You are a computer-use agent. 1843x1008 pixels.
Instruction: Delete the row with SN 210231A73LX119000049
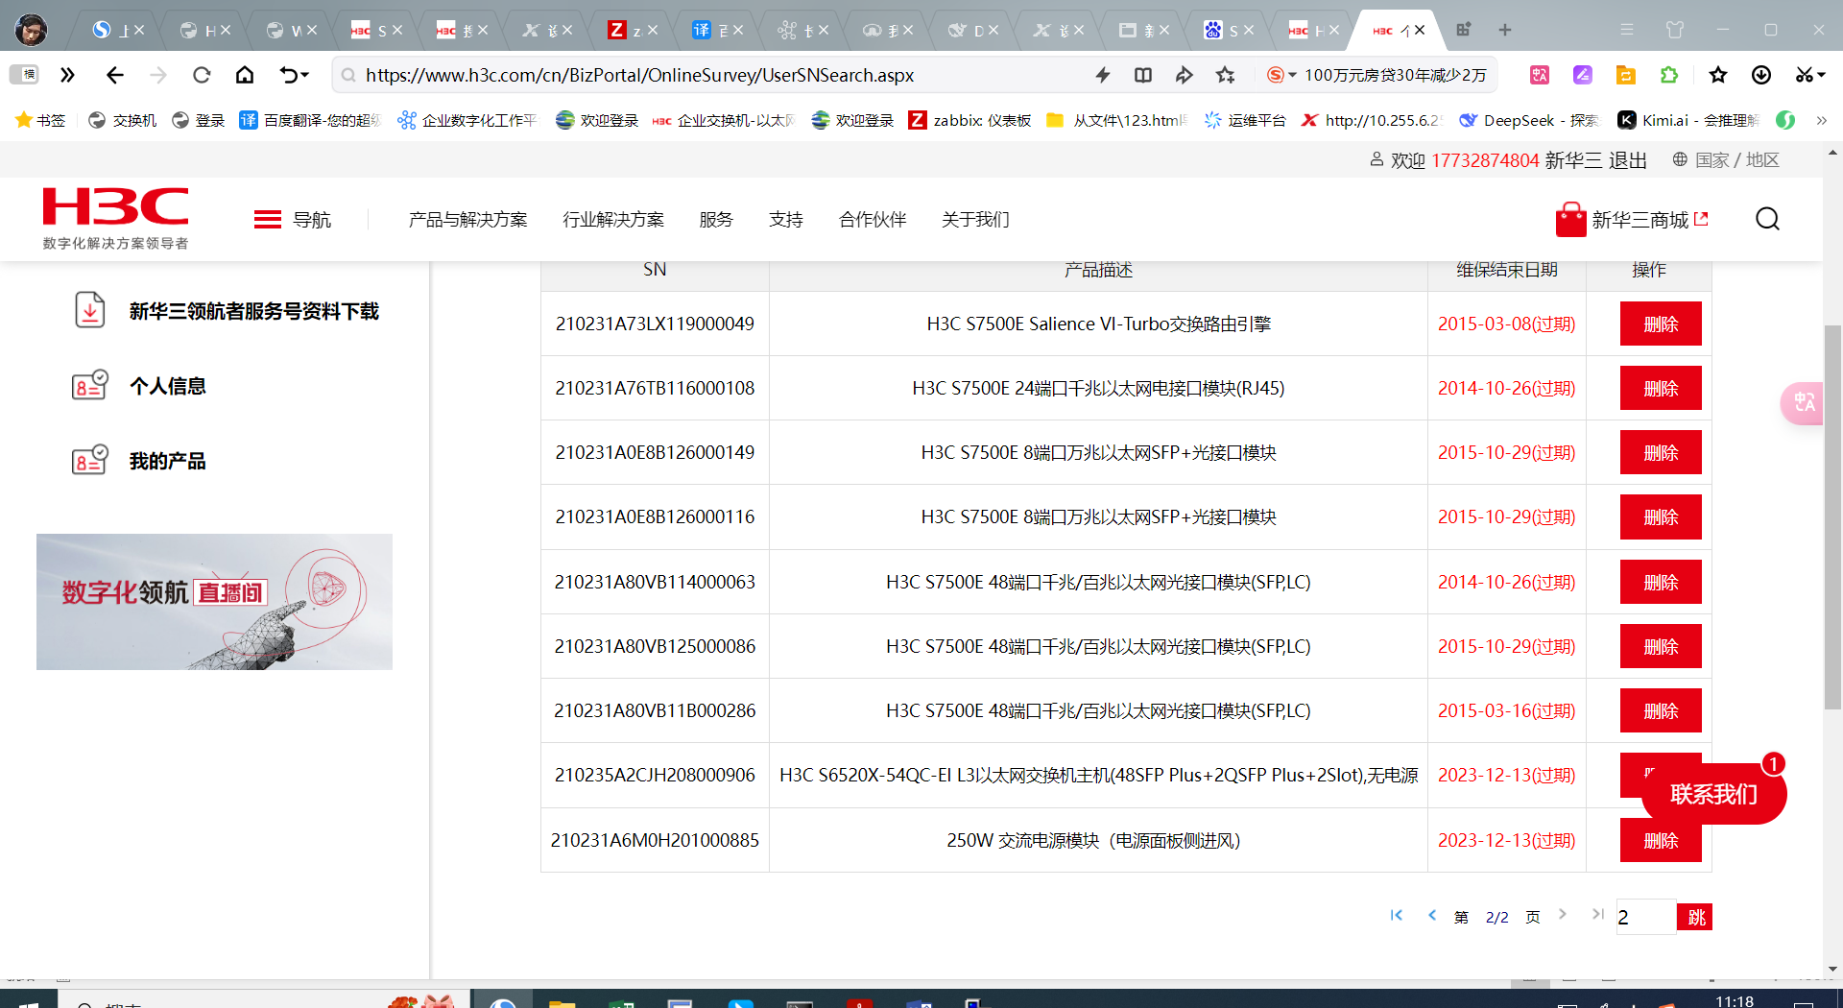(1661, 324)
